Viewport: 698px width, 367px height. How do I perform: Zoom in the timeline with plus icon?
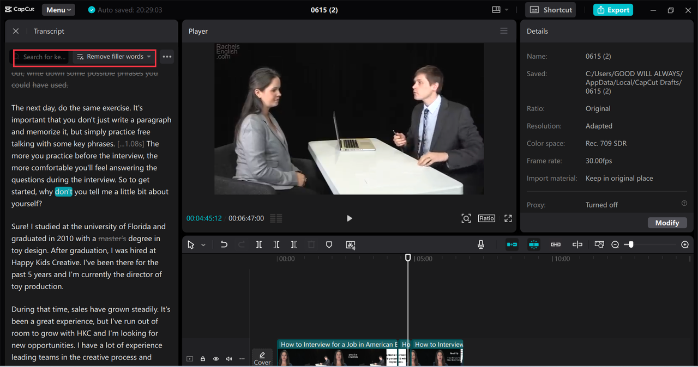(685, 245)
